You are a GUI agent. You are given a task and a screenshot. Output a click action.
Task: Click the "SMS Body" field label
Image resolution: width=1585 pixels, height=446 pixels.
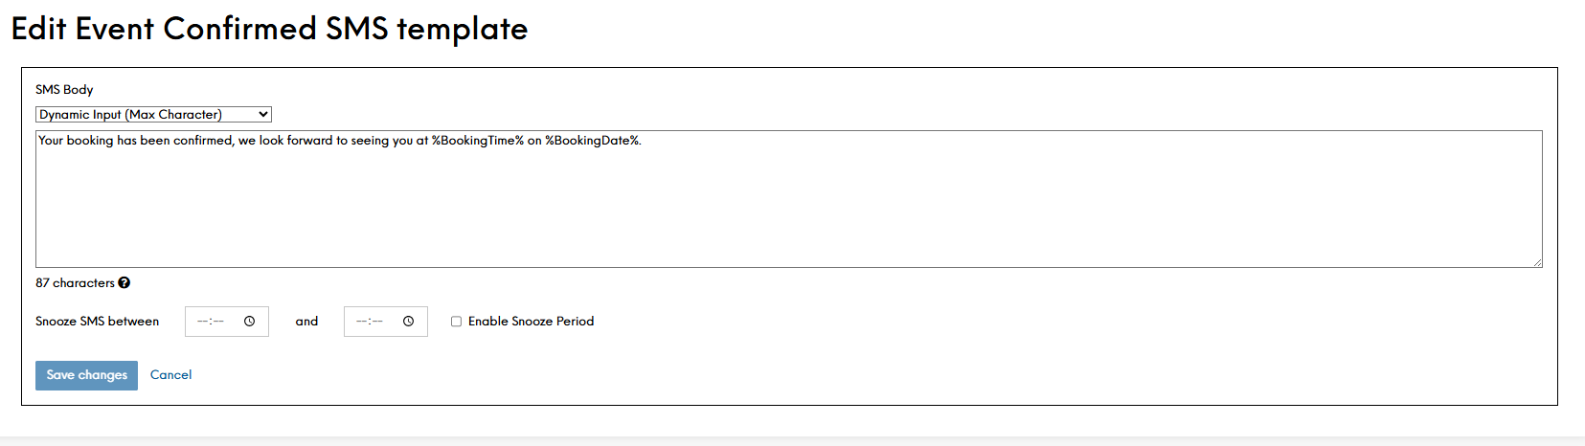[64, 90]
